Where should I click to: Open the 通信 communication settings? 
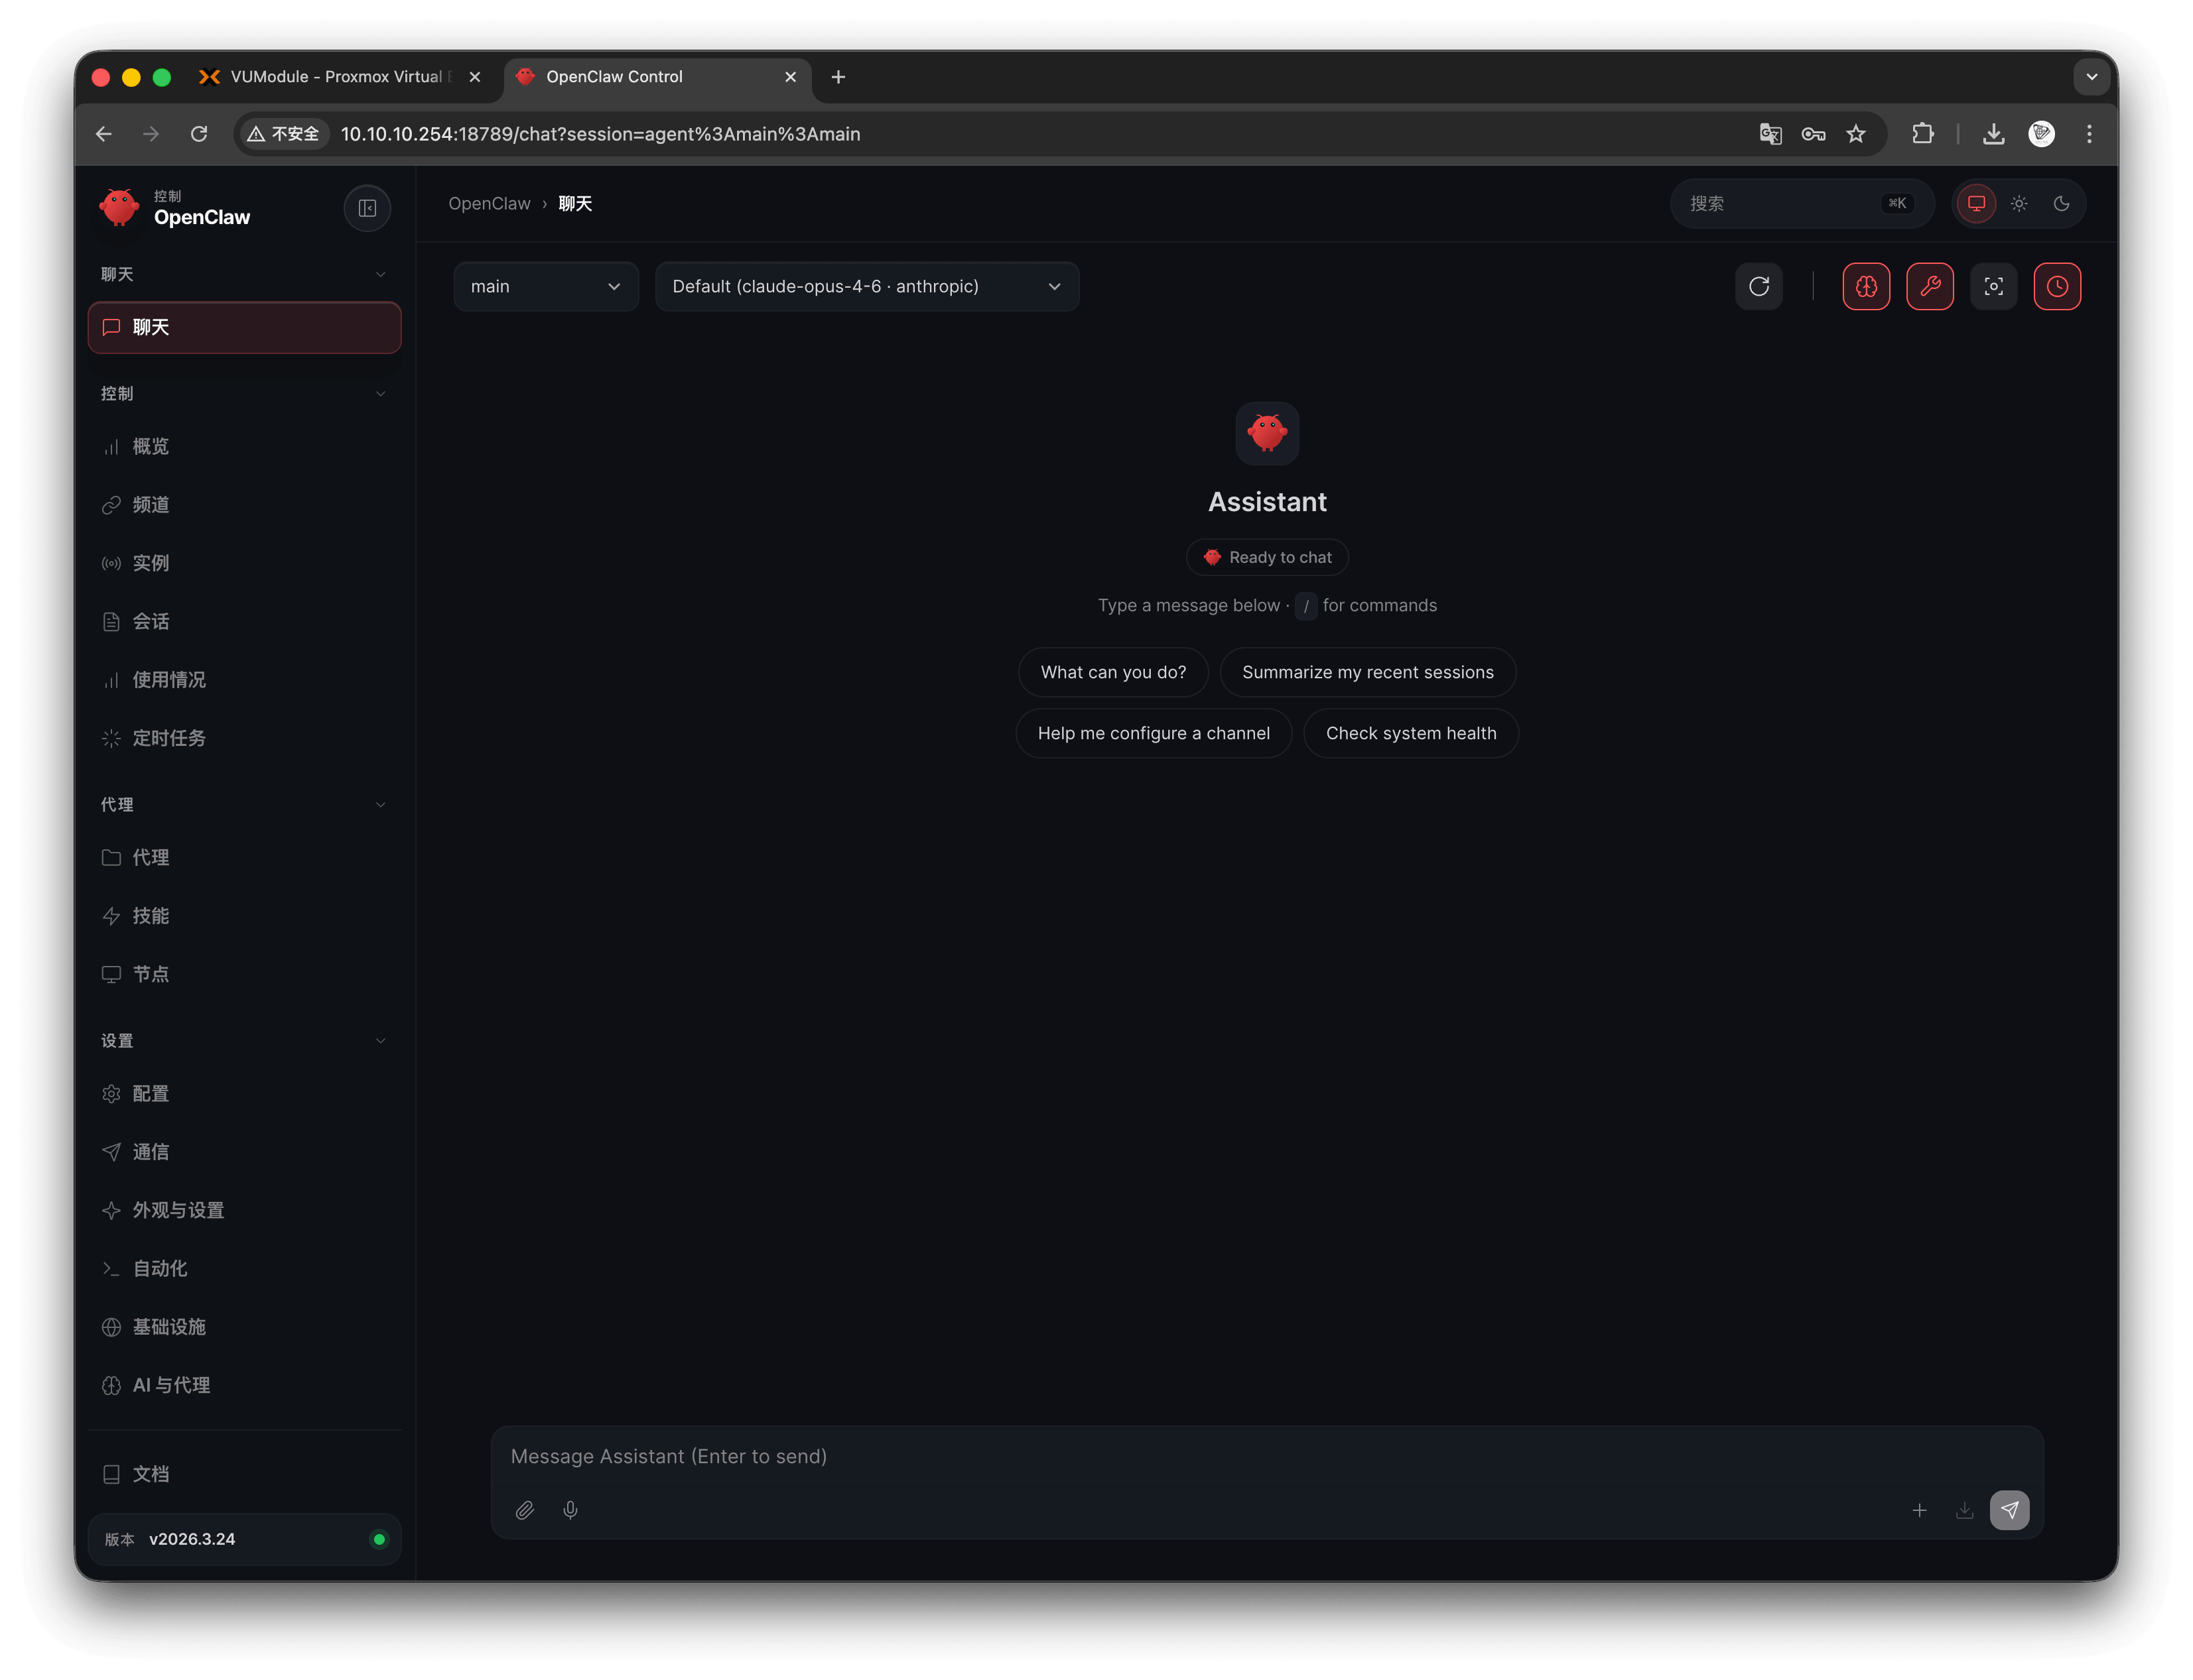click(x=244, y=1152)
